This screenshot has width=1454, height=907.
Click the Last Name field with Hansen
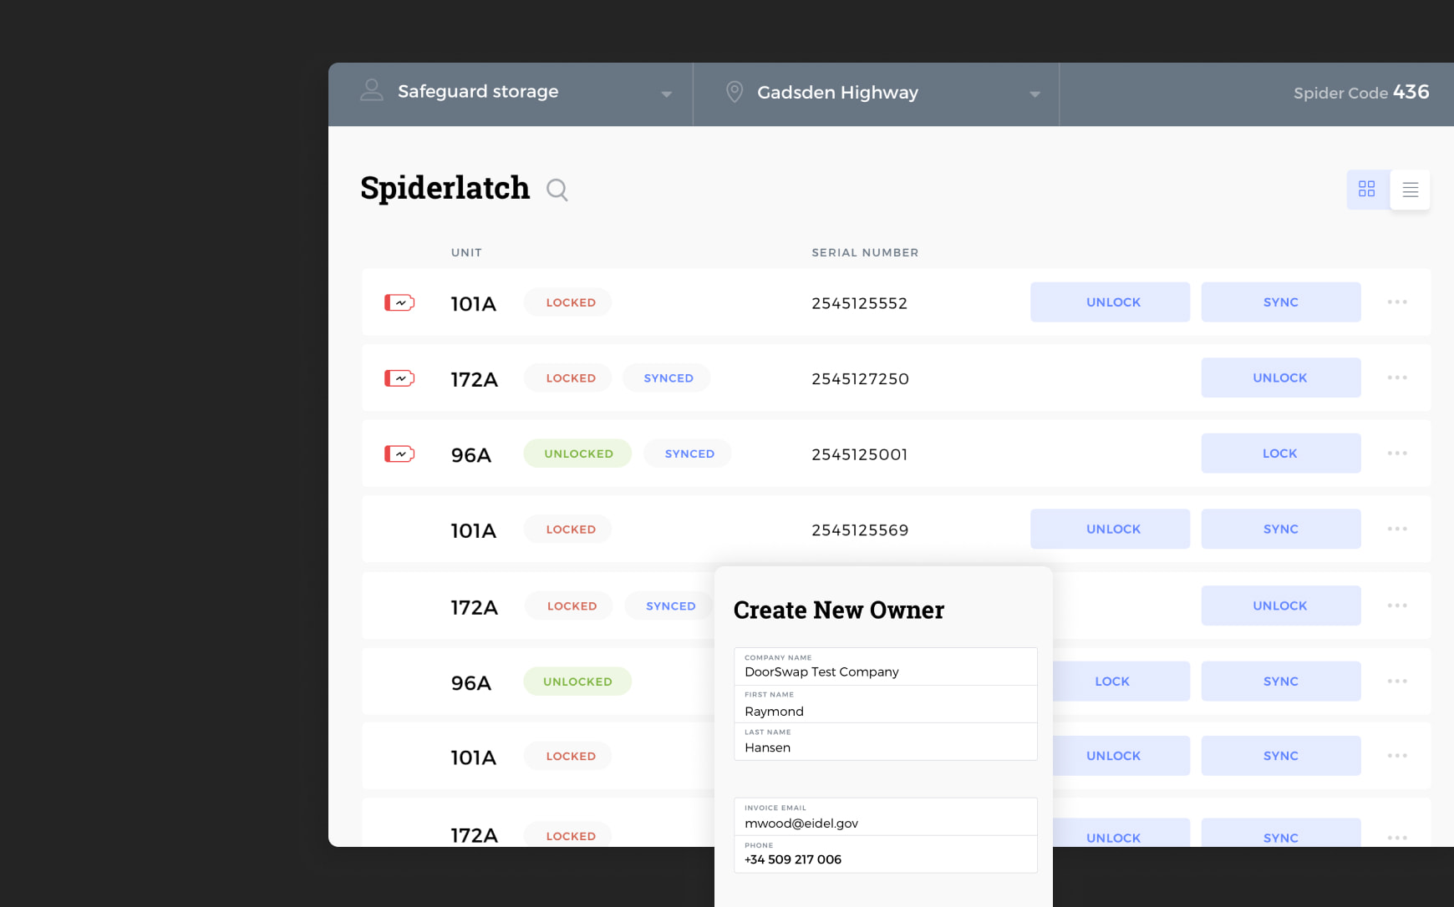885,742
